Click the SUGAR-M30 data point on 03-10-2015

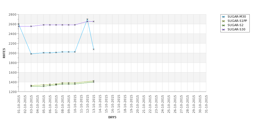pos(31,54)
